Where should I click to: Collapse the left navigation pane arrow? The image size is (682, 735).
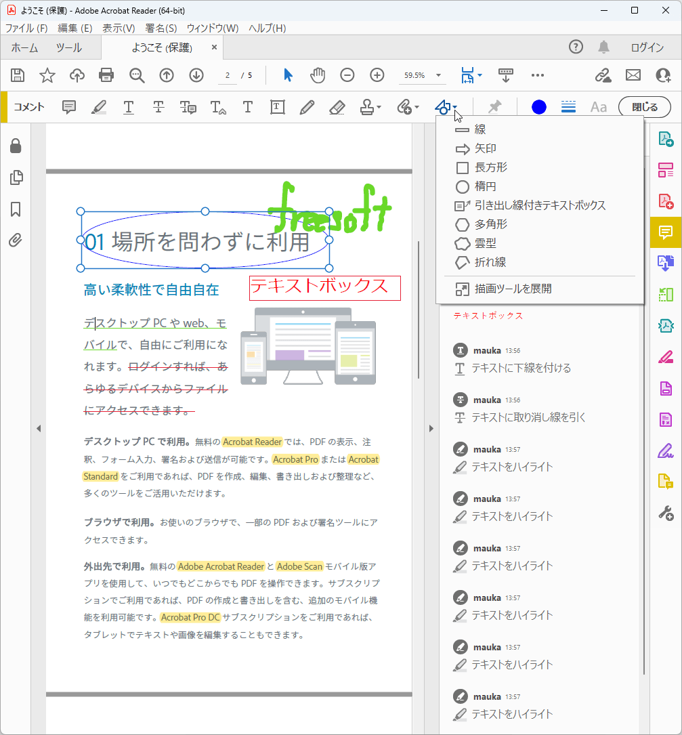(x=39, y=428)
